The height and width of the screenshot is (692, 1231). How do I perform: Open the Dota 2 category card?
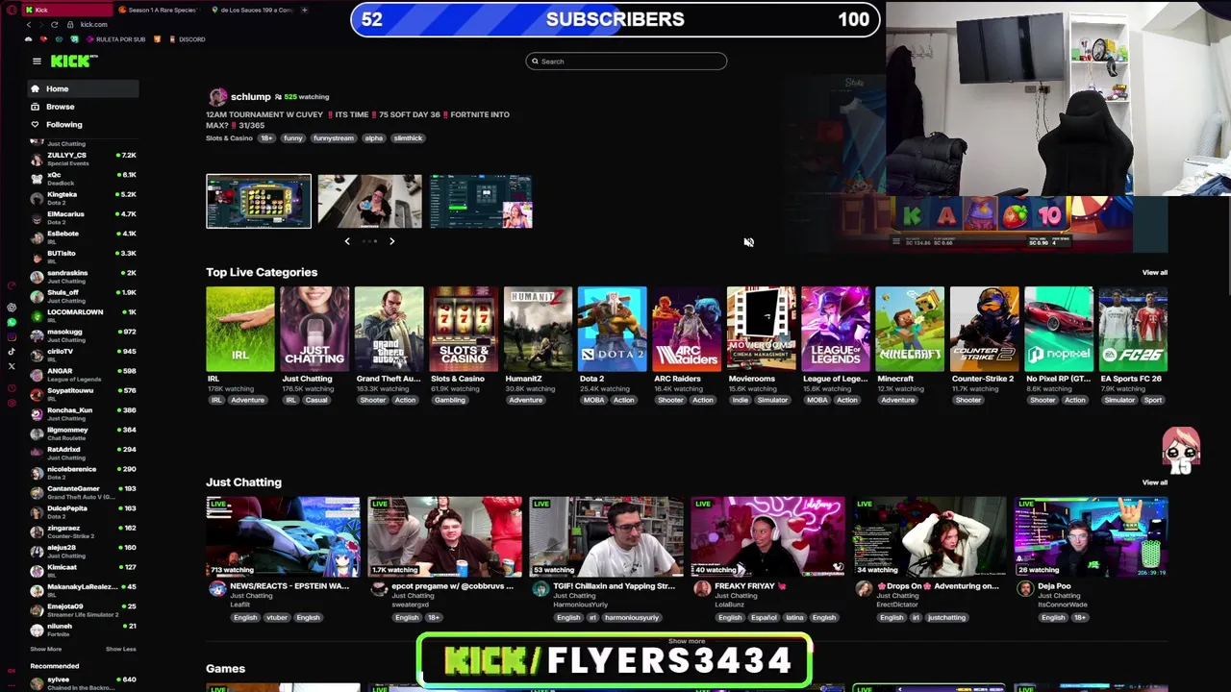coord(612,329)
